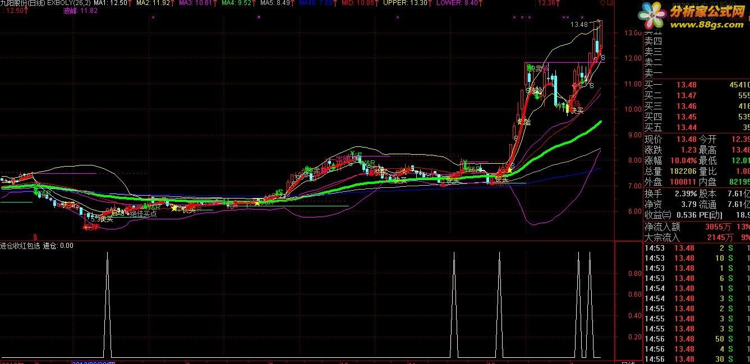The image size is (750, 364).
Task: Select the 买四 bid row at 13.45
Action: [x=697, y=117]
